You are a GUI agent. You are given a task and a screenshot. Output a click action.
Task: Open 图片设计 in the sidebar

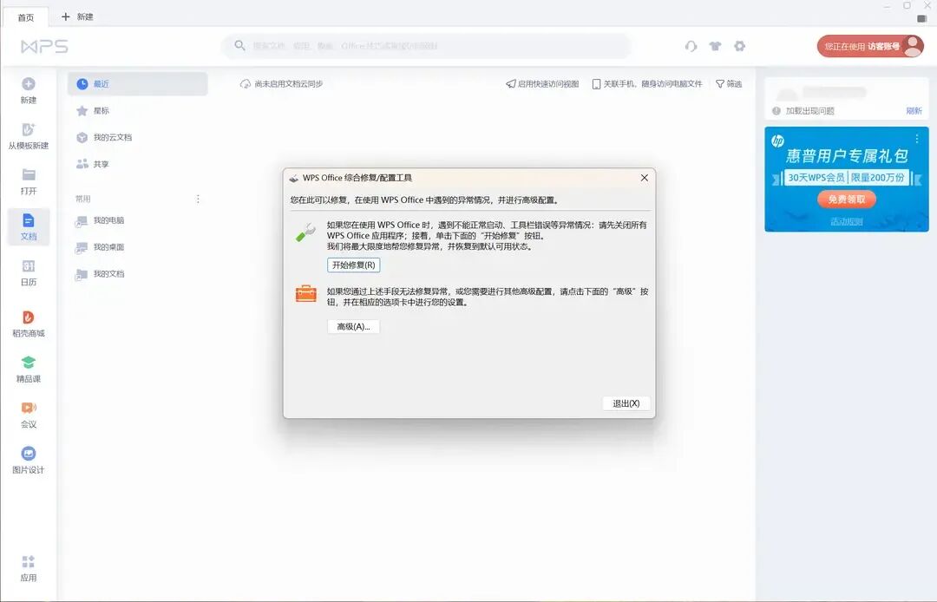28,460
